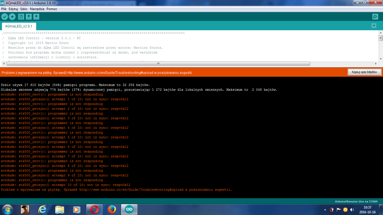Open the Serial Monitor icon
The image size is (383, 215).
(x=375, y=17)
